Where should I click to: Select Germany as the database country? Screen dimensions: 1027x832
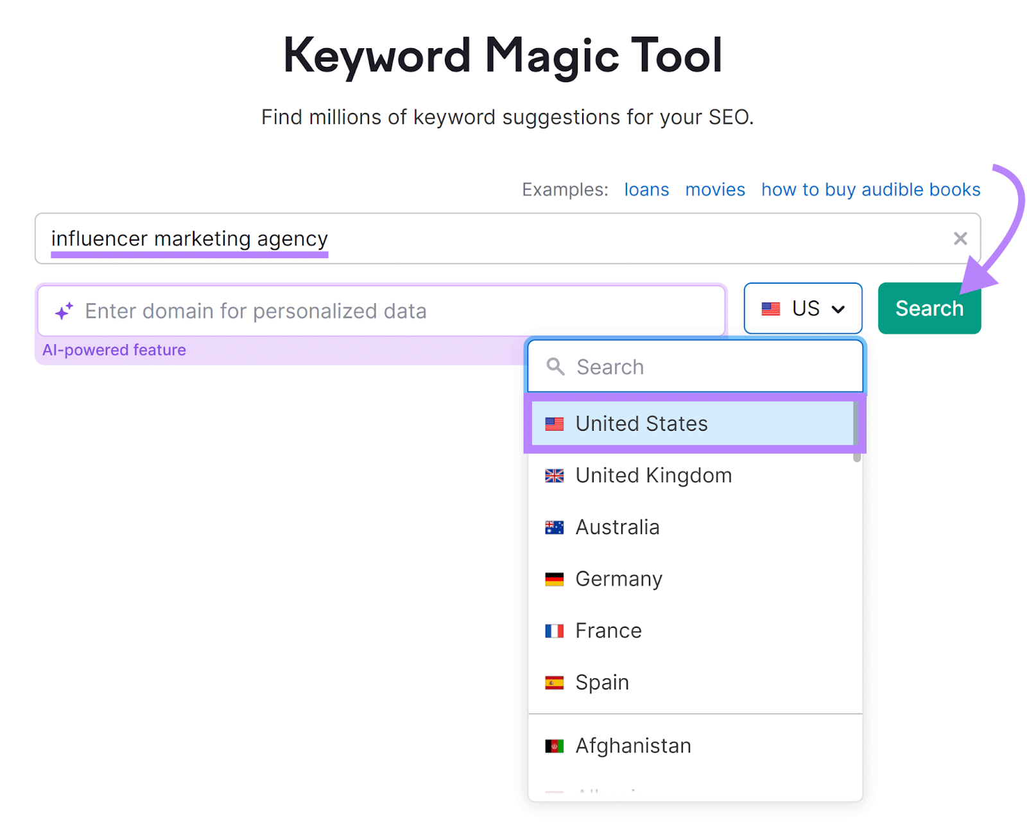pyautogui.click(x=618, y=579)
